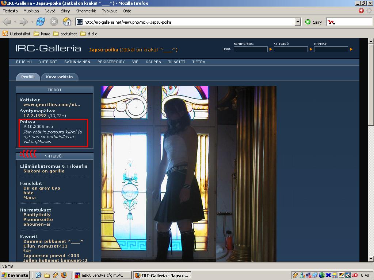This screenshot has height=280, width=374.
Task: Click the browser Back arrow button
Action: pyautogui.click(x=7, y=22)
